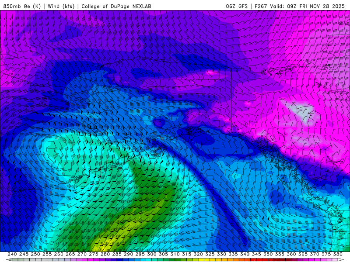The image size is (350, 262).
Task: Click "College of DuPage NEXLAB" header text
Action: (x=116, y=6)
